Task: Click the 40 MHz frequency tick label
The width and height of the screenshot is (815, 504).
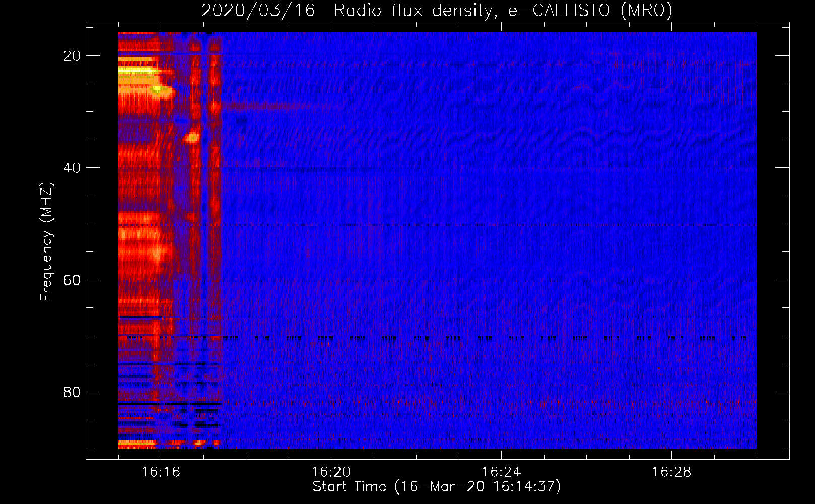Action: (72, 168)
